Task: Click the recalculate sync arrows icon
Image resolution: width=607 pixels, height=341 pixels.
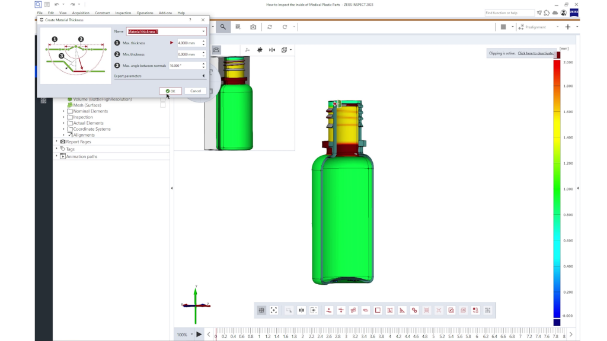Action: tap(270, 27)
